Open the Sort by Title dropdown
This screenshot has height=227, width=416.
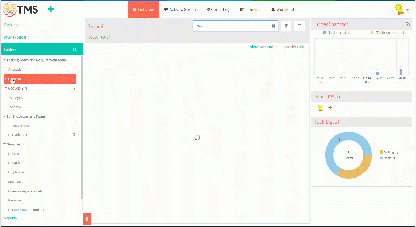(294, 47)
